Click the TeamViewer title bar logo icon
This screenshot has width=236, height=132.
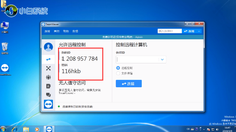pos(43,24)
